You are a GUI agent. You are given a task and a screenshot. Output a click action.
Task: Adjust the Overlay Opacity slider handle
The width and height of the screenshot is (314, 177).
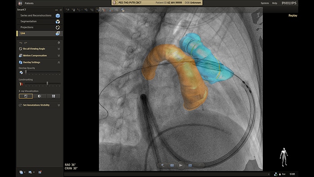coord(26,72)
